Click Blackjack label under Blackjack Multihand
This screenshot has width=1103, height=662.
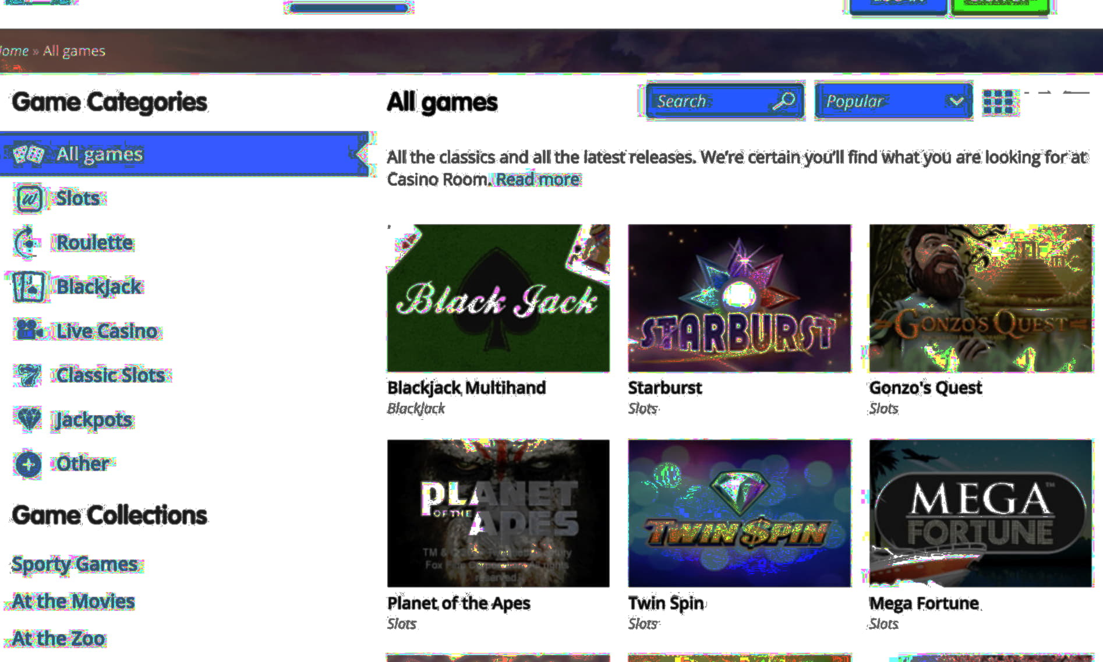tap(416, 409)
